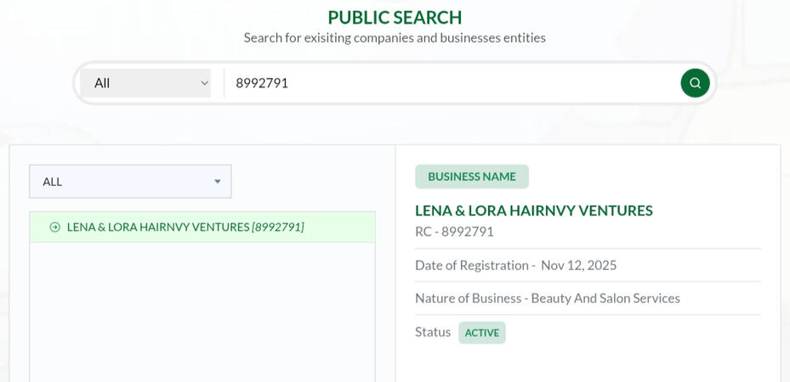Click the ACTIVE status badge
Screen dimensions: 790x382
pyautogui.click(x=481, y=333)
